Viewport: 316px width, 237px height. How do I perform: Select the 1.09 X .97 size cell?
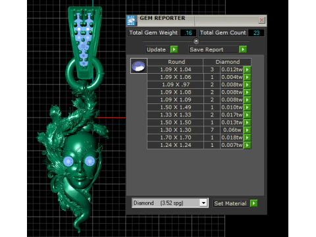click(175, 85)
